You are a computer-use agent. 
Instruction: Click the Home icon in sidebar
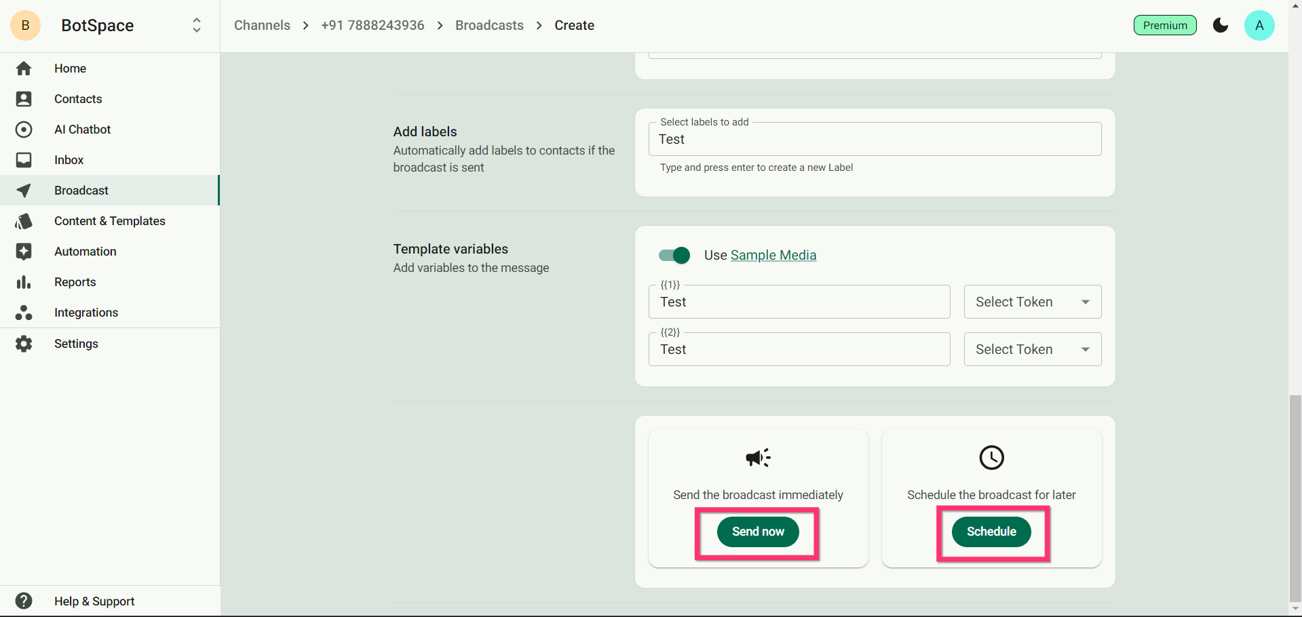(x=24, y=68)
